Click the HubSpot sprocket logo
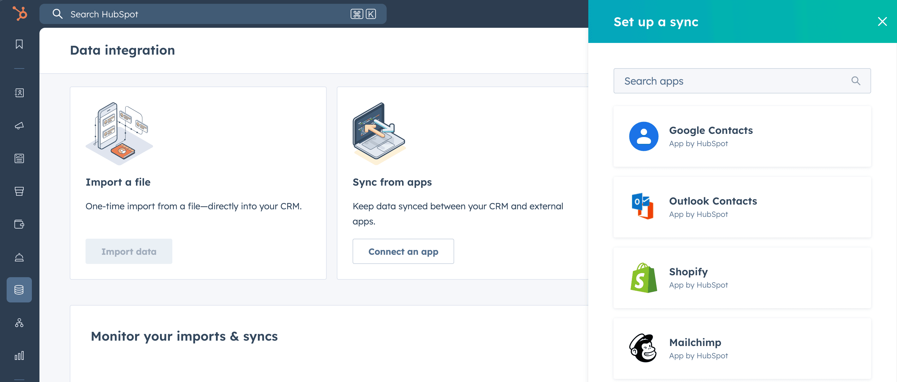Image resolution: width=897 pixels, height=382 pixels. click(x=20, y=14)
